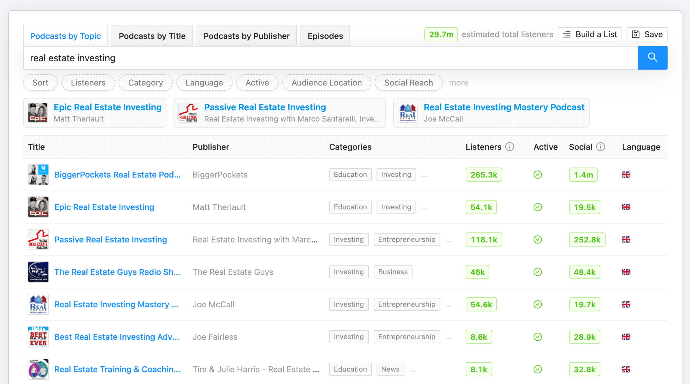Screen dimensions: 690x384
Task: Open Best Real Estate Investing Advice thumbnail
Action: tap(38, 337)
